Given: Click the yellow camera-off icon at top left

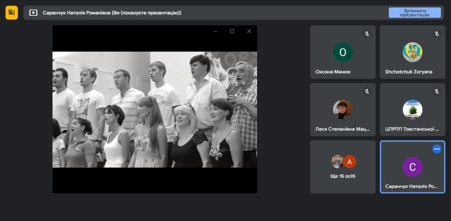Looking at the screenshot, I should click(11, 12).
